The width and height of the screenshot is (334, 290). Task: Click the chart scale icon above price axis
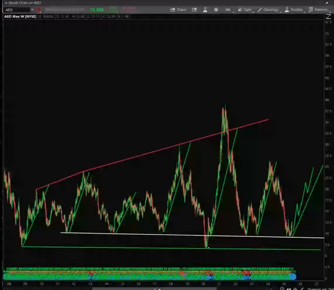click(x=328, y=17)
